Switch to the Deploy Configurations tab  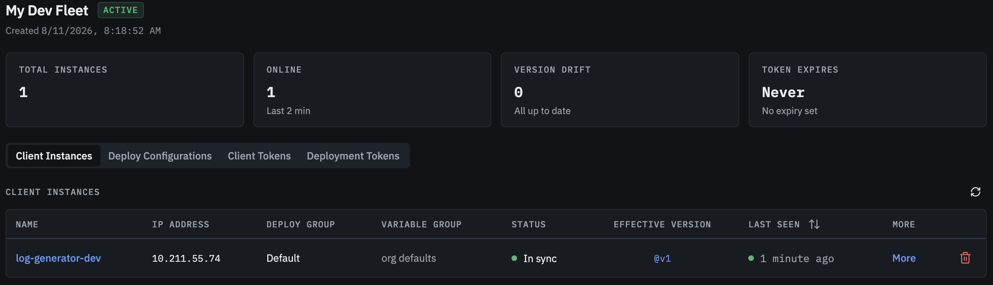tap(160, 156)
